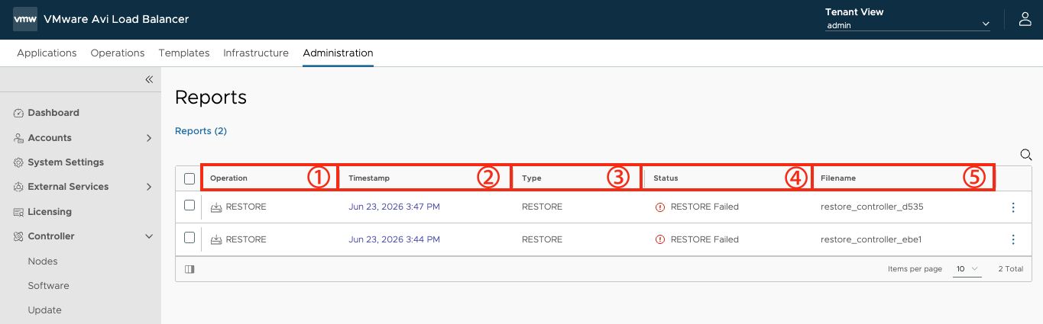Click restore icon in restore_controller_ebe1 row
Screen dimensions: 1043x324
(x=216, y=239)
